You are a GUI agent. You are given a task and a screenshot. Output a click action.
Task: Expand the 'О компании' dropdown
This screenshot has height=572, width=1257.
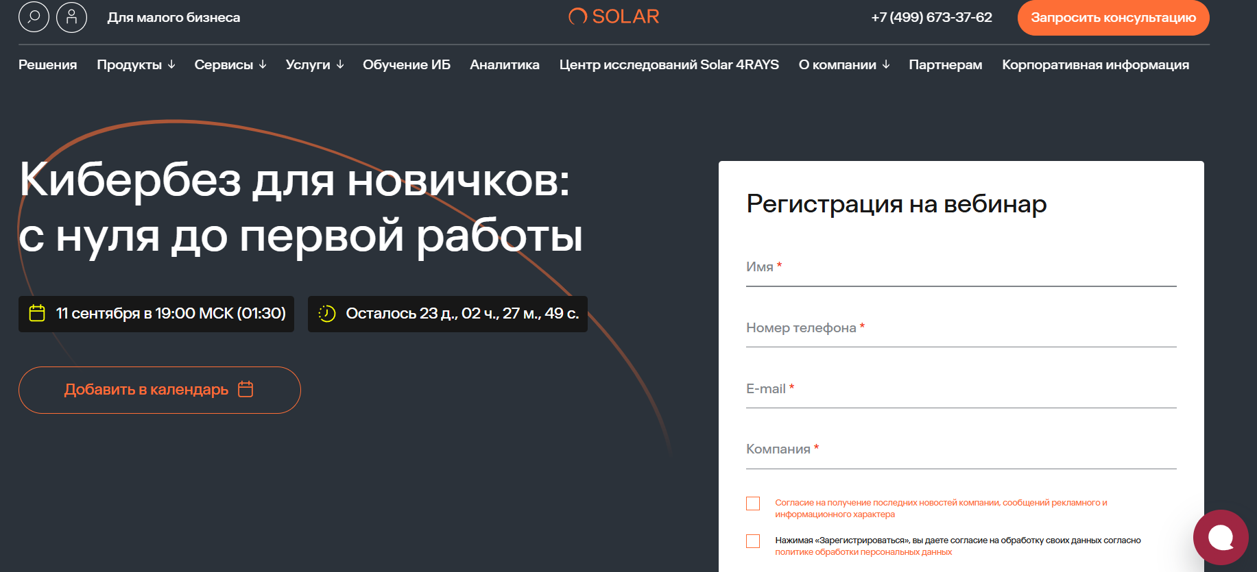843,64
